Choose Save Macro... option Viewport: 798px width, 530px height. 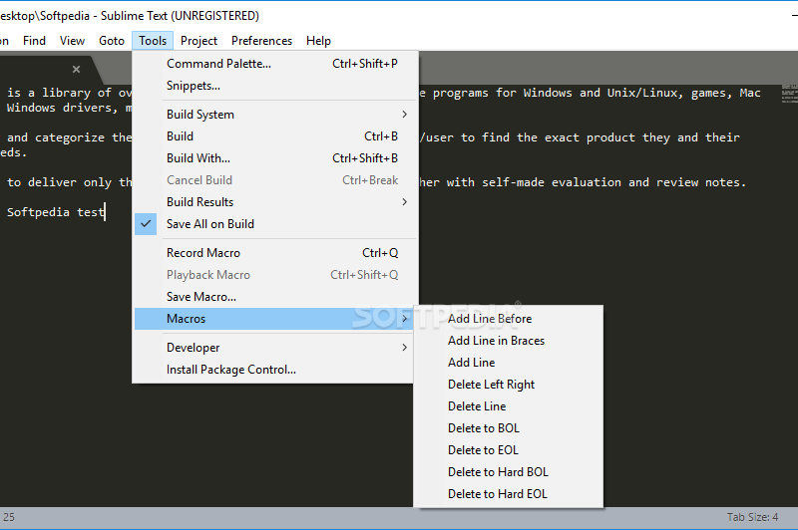[275, 297]
